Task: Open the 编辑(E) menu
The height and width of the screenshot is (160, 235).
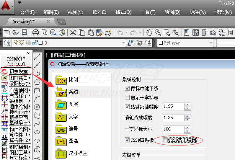Action: [x=51, y=12]
